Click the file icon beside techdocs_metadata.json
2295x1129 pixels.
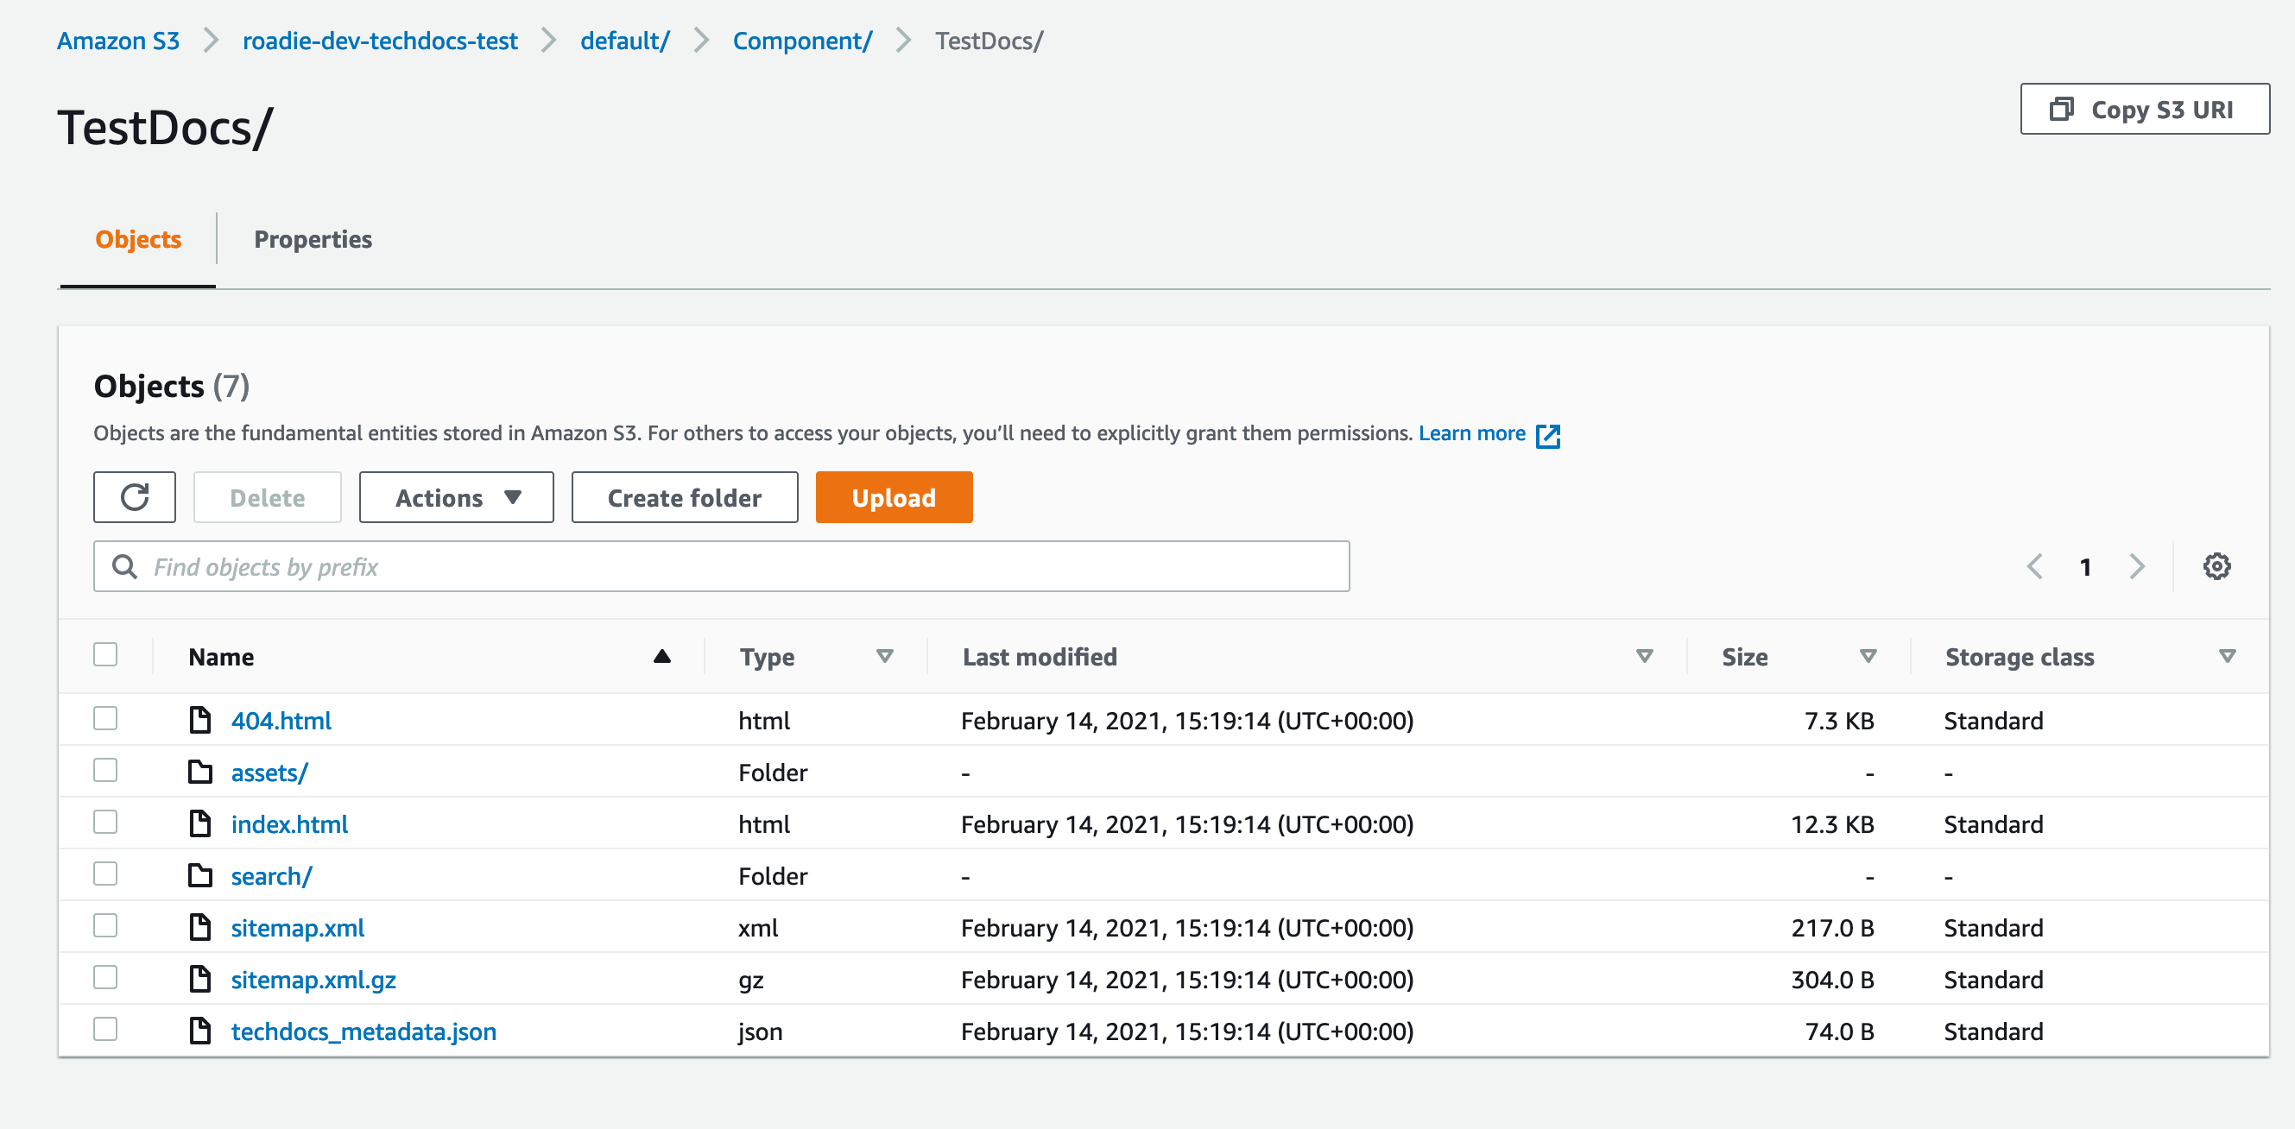pyautogui.click(x=200, y=1031)
